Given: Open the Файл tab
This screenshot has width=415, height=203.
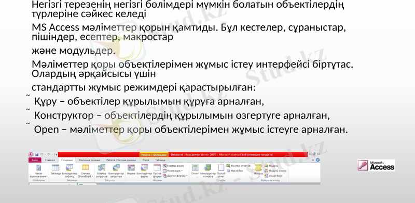Looking at the screenshot, I should (35, 160).
